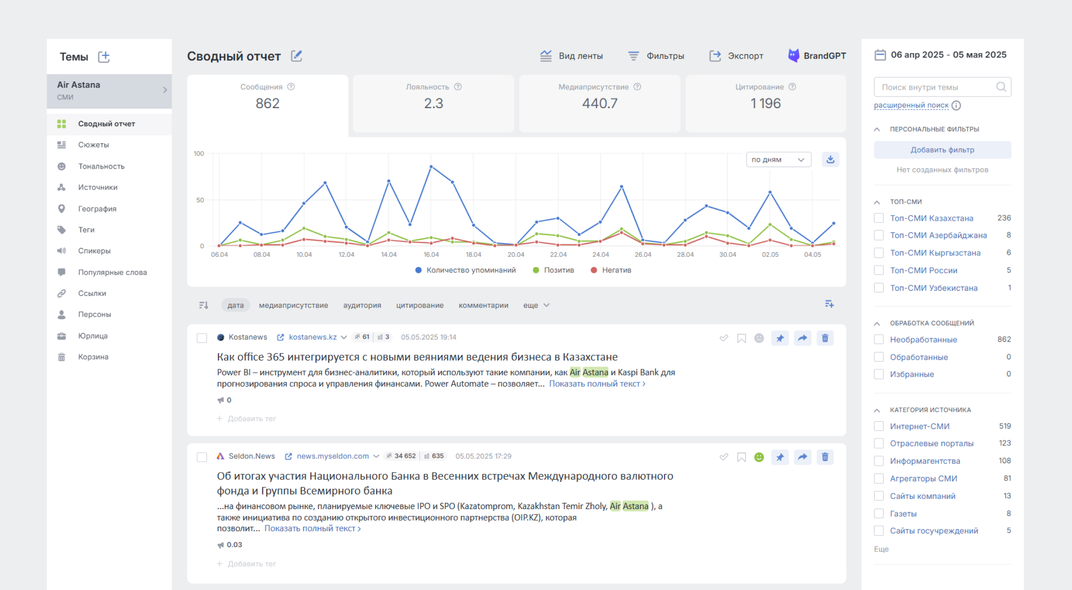The height and width of the screenshot is (590, 1072).
Task: Show the Лояльность help tooltip icon
Action: [458, 87]
